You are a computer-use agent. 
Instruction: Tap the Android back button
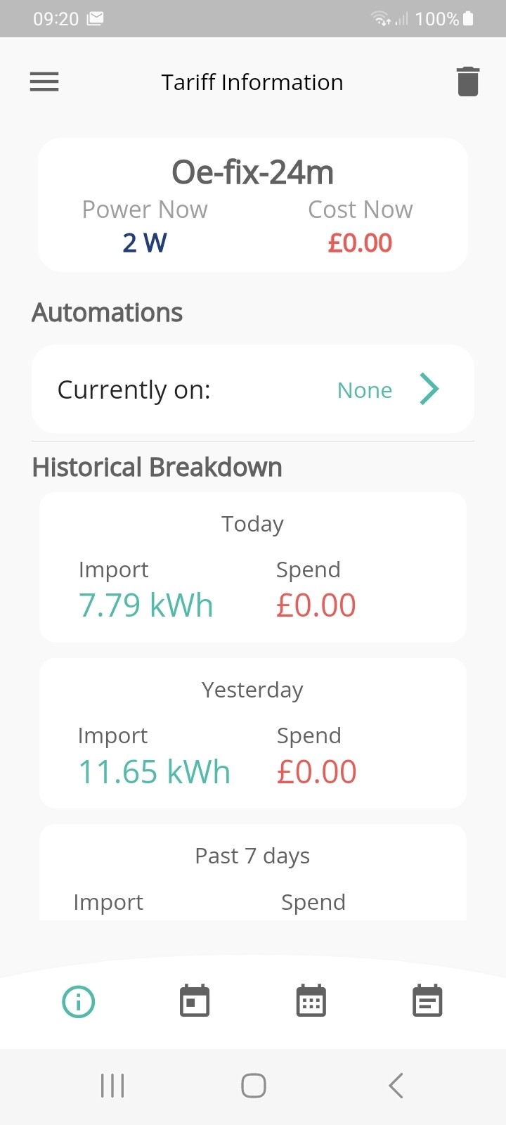[396, 1086]
